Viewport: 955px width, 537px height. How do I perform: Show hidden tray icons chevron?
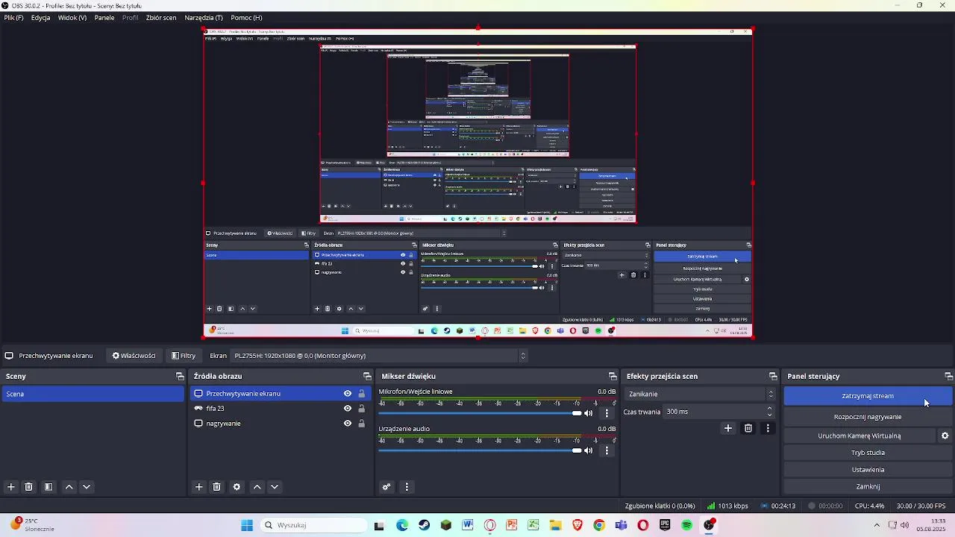(877, 525)
